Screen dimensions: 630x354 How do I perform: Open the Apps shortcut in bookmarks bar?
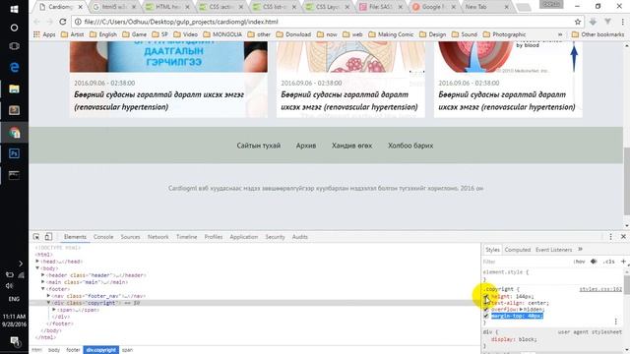44,34
